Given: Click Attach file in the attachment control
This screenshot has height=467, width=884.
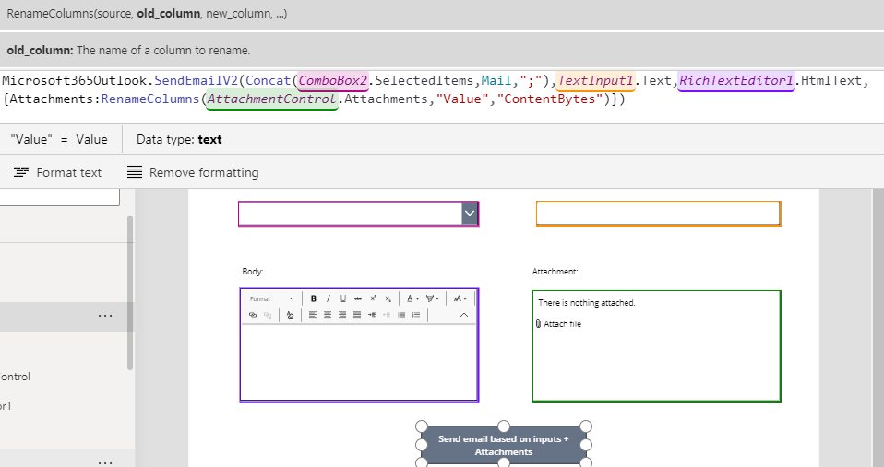Looking at the screenshot, I should pyautogui.click(x=558, y=324).
